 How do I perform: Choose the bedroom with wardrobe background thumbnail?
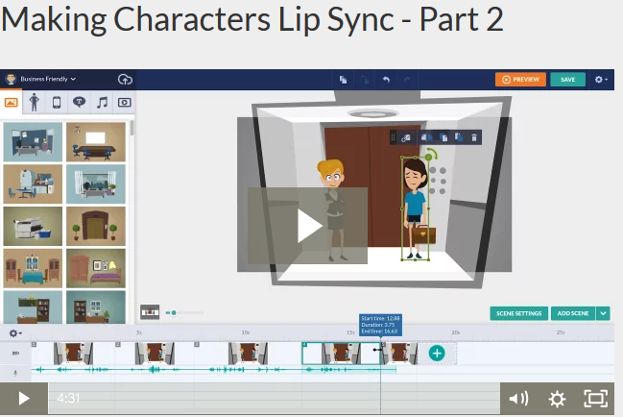pos(96,268)
